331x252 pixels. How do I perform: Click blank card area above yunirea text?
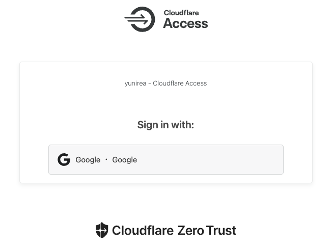click(165, 70)
